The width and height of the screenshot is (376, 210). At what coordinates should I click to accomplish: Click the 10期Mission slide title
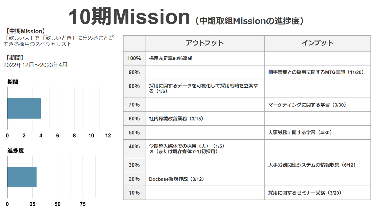point(129,17)
